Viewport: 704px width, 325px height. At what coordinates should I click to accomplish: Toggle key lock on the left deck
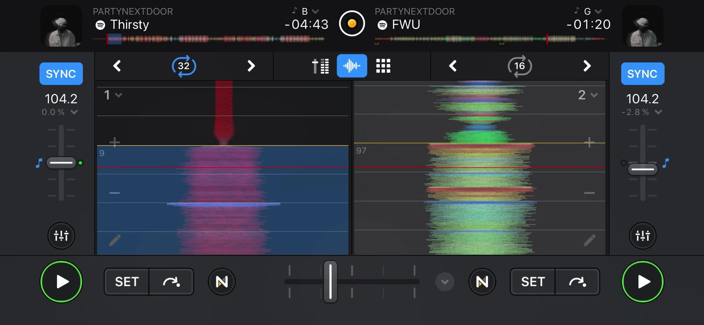(x=39, y=163)
